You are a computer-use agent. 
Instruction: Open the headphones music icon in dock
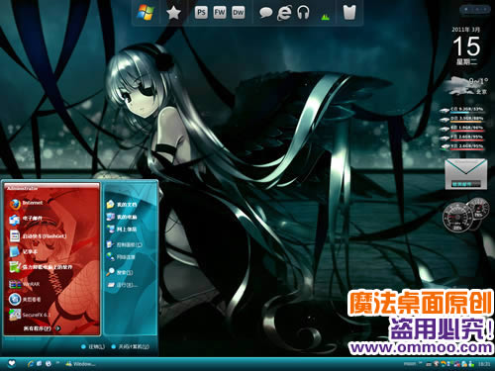tap(303, 13)
